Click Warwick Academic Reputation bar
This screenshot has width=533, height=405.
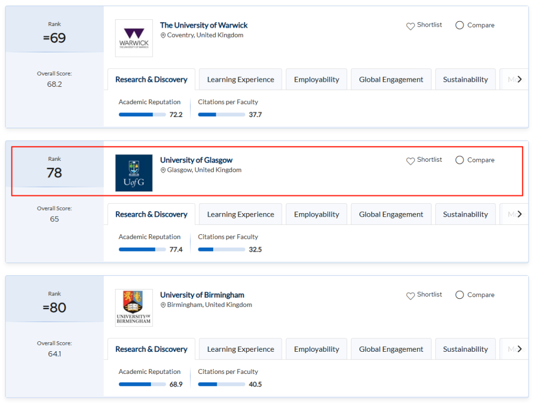[x=142, y=114]
